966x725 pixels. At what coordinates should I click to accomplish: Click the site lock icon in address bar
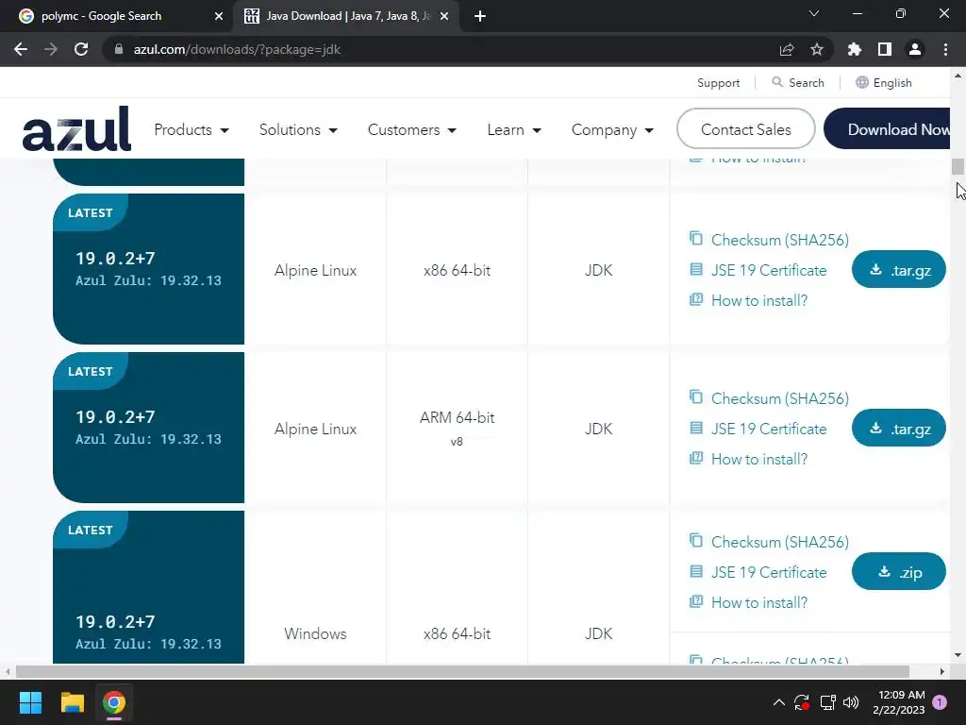(x=119, y=49)
